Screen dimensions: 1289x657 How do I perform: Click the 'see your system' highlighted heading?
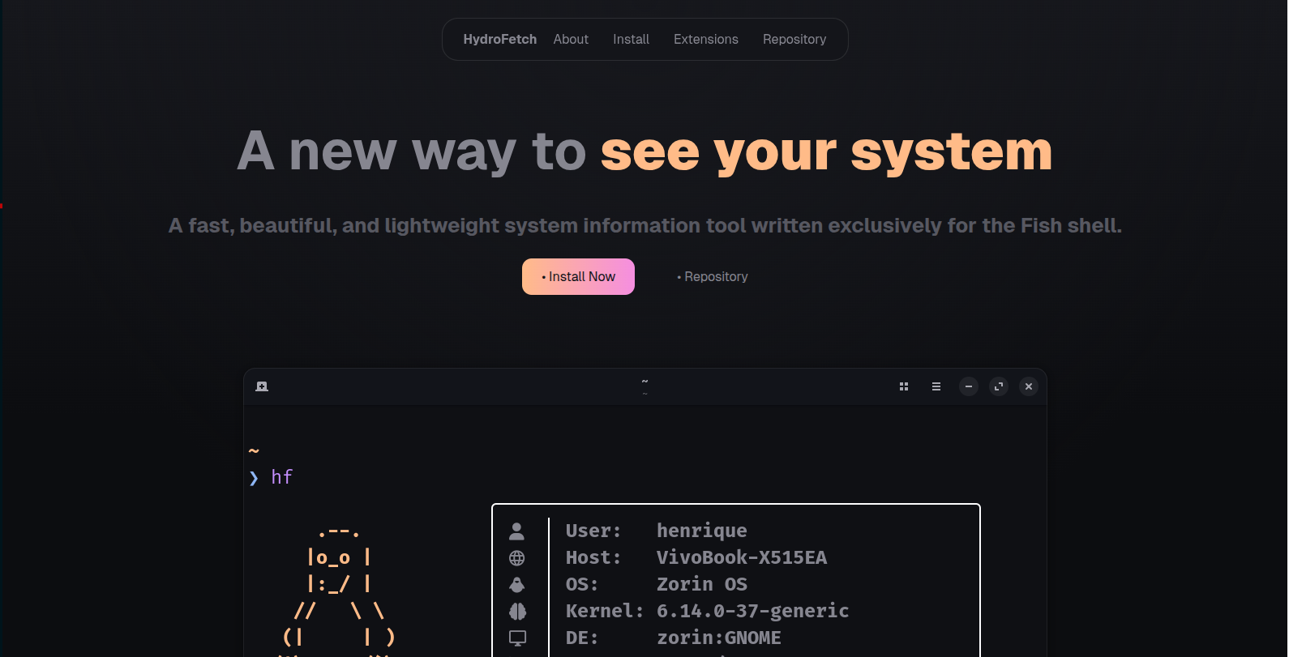tap(826, 151)
